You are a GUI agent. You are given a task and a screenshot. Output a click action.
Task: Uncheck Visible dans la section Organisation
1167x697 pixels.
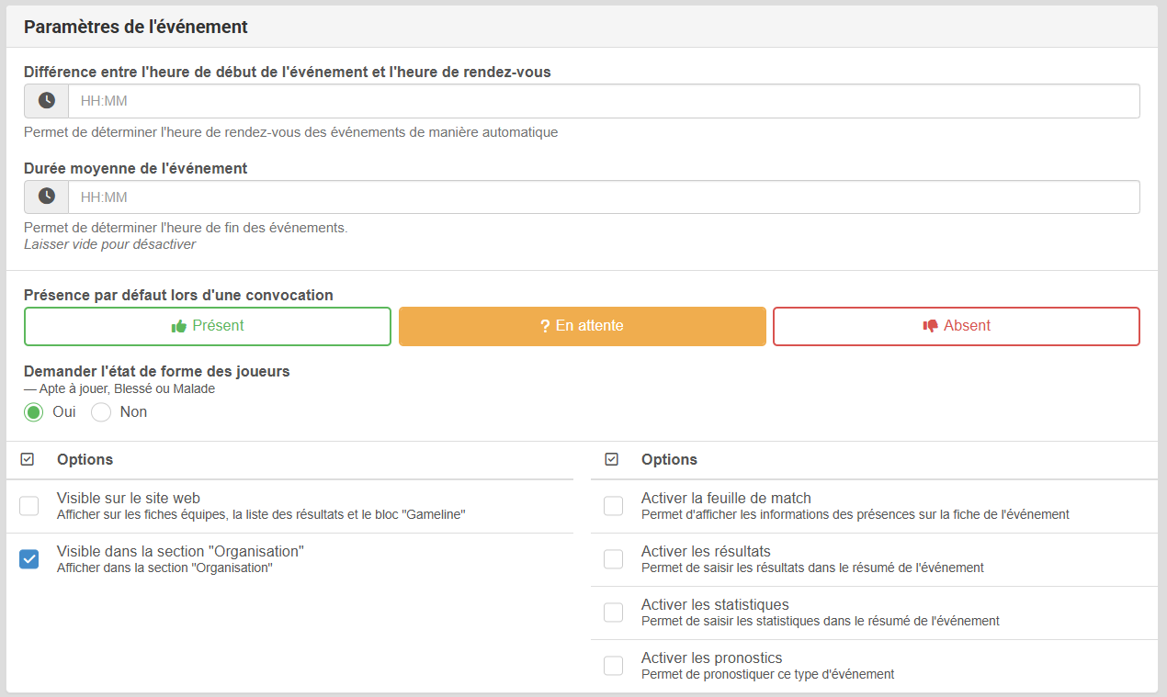point(29,559)
